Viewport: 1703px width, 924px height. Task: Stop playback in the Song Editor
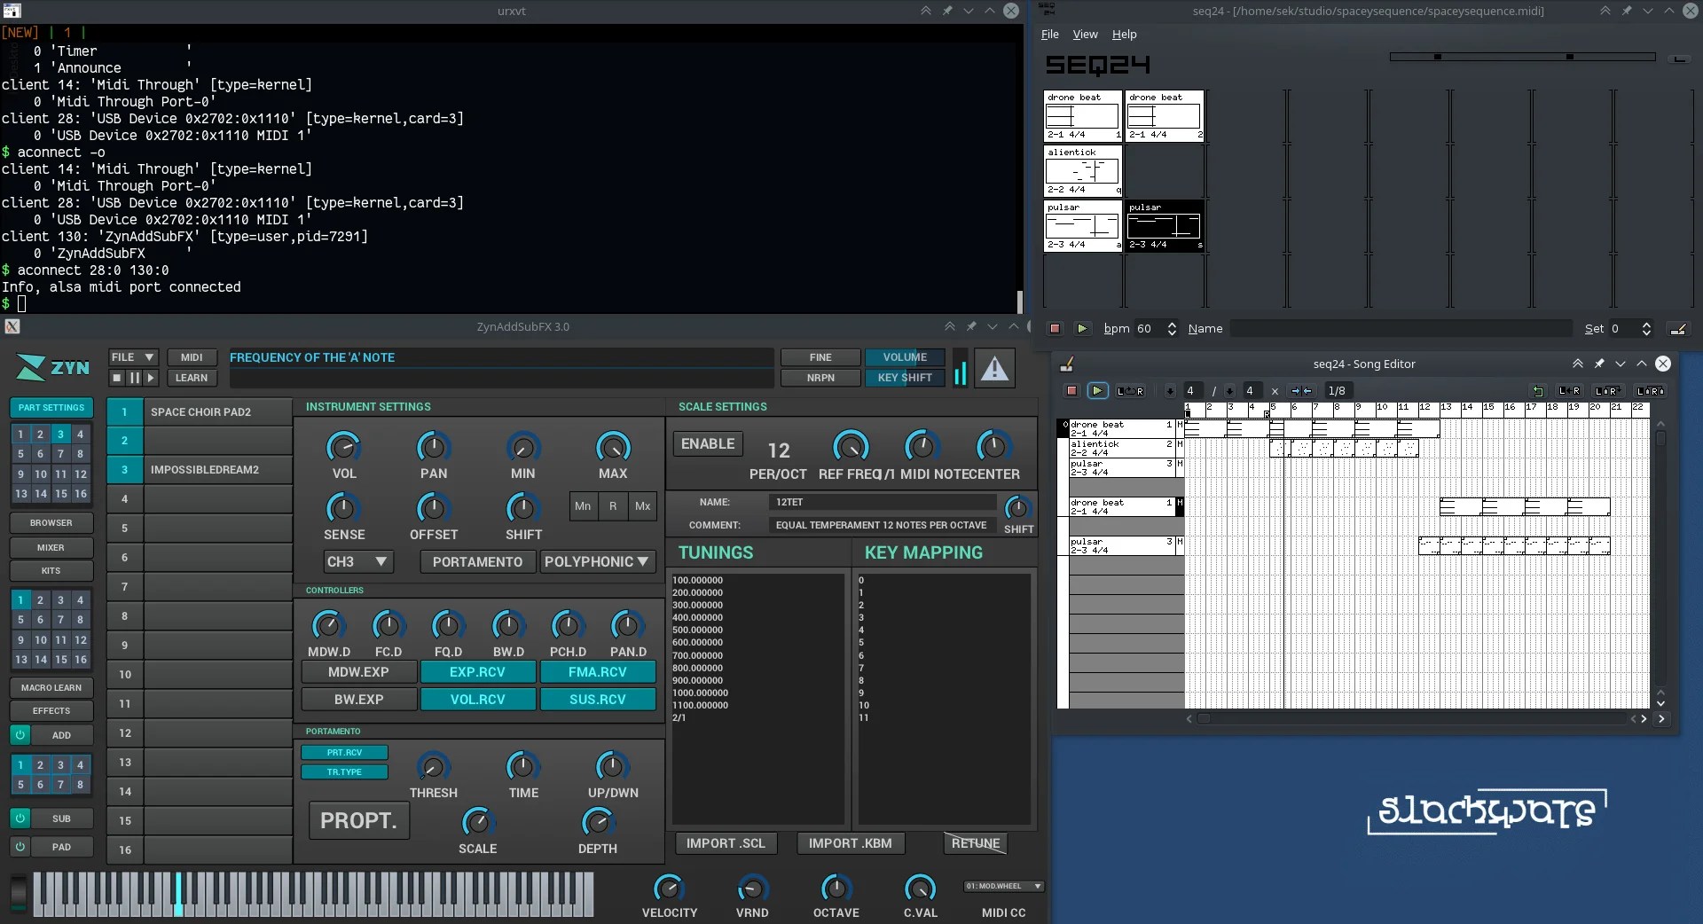(1071, 391)
